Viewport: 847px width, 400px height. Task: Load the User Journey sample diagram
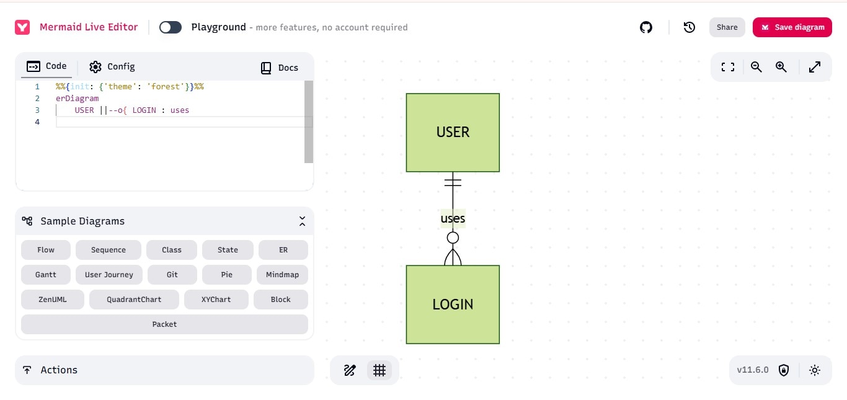pos(109,275)
